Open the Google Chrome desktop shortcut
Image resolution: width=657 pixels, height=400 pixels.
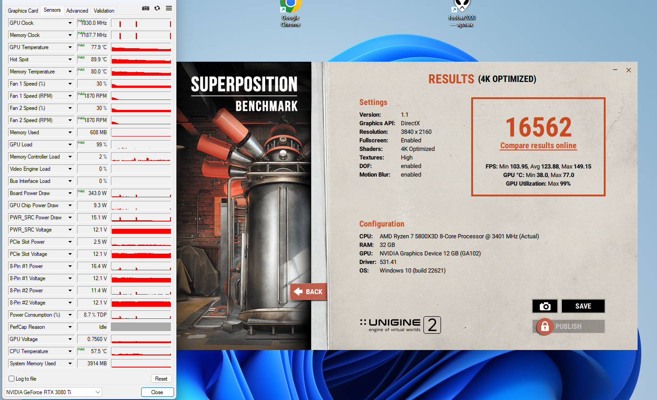pos(291,14)
